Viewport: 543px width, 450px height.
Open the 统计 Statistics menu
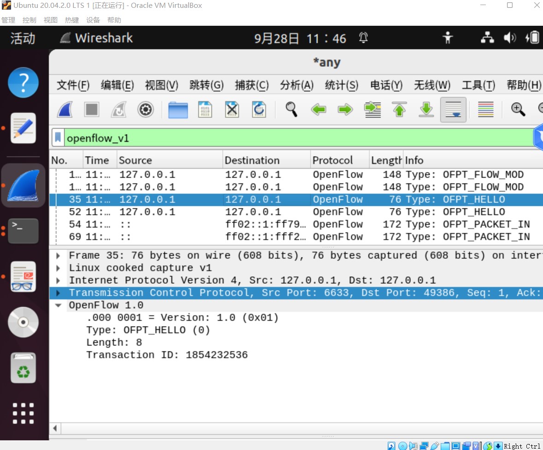pos(342,85)
